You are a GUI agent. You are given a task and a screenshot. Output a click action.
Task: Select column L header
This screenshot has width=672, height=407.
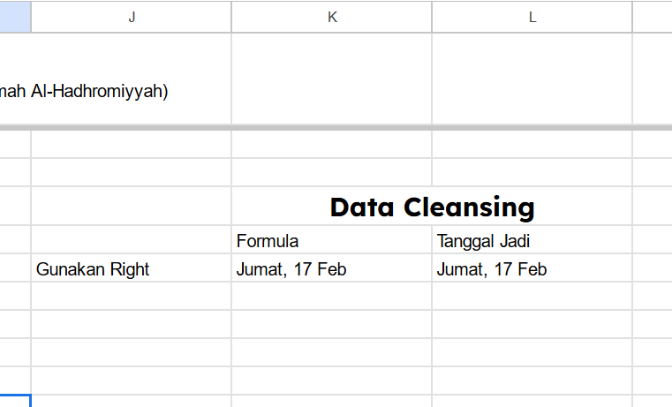point(532,17)
